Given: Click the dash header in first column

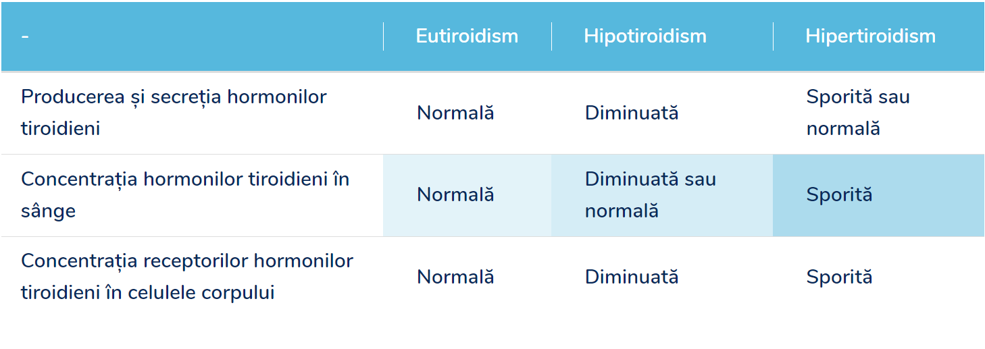Looking at the screenshot, I should [x=25, y=36].
